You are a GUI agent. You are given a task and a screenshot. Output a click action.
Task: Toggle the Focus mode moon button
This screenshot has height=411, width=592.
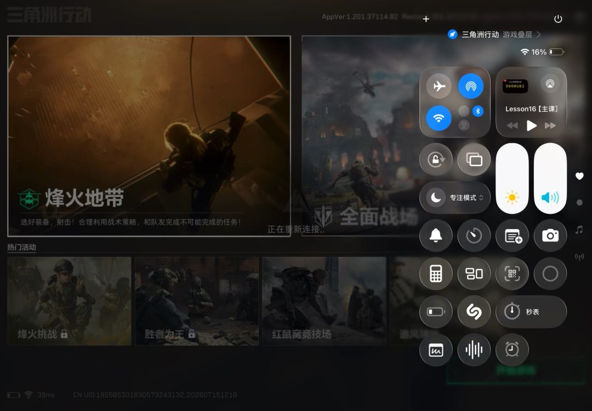coord(436,197)
